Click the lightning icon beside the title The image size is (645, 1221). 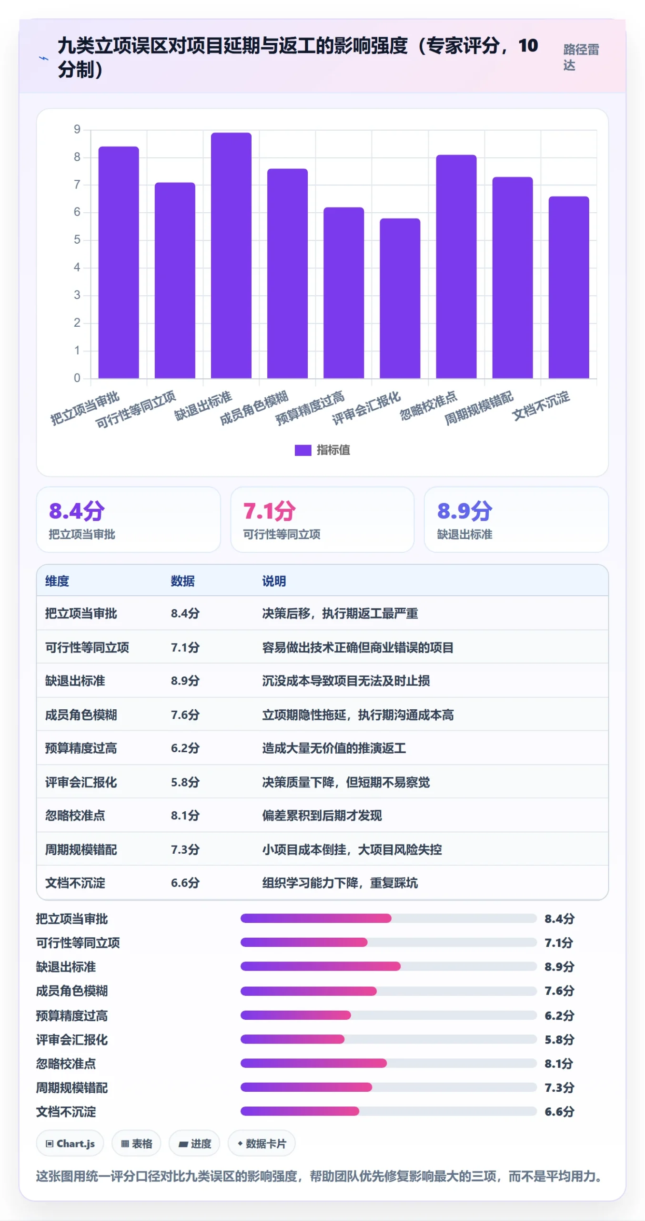[x=43, y=58]
